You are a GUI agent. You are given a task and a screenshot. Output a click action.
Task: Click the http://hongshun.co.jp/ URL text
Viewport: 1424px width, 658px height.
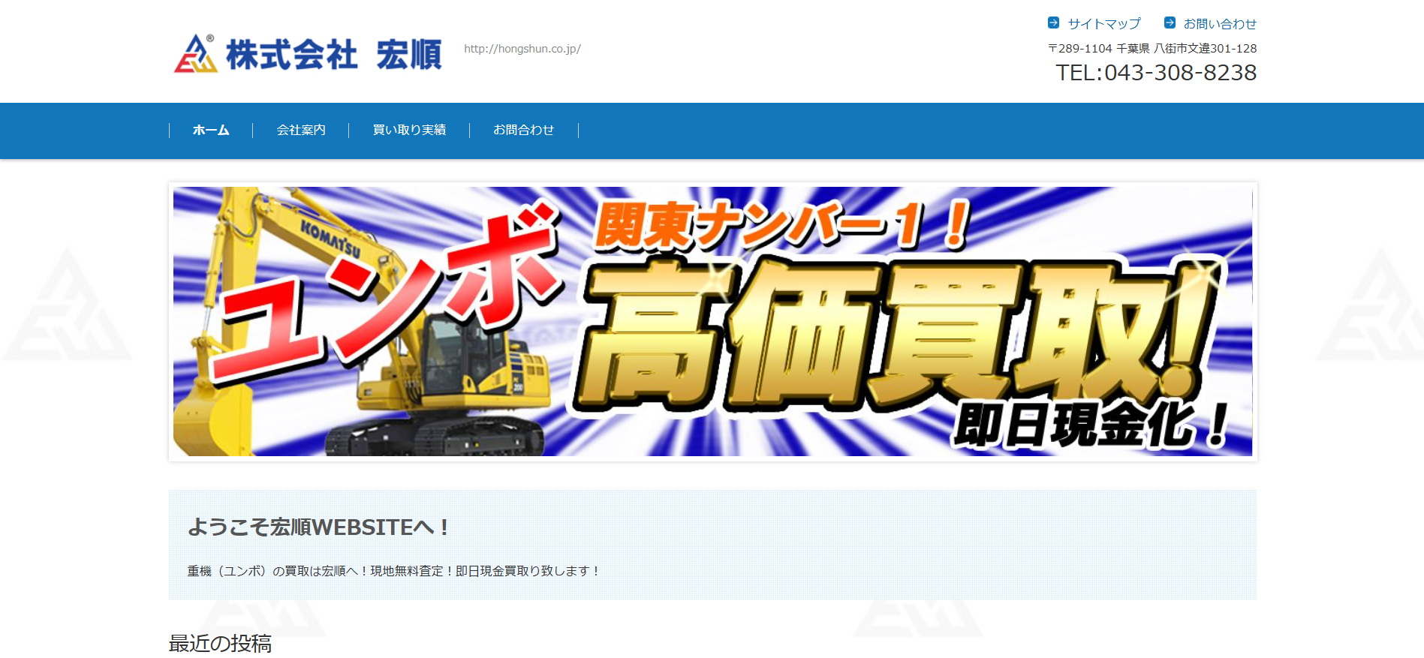coord(522,49)
